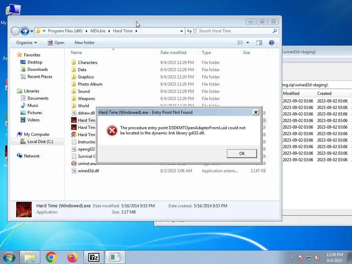Open the Windows Start menu

[x=9, y=257]
